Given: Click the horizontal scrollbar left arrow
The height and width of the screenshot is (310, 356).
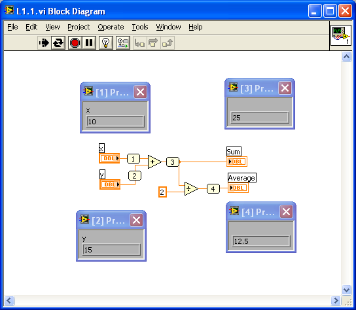Looking at the screenshot, I should point(9,300).
